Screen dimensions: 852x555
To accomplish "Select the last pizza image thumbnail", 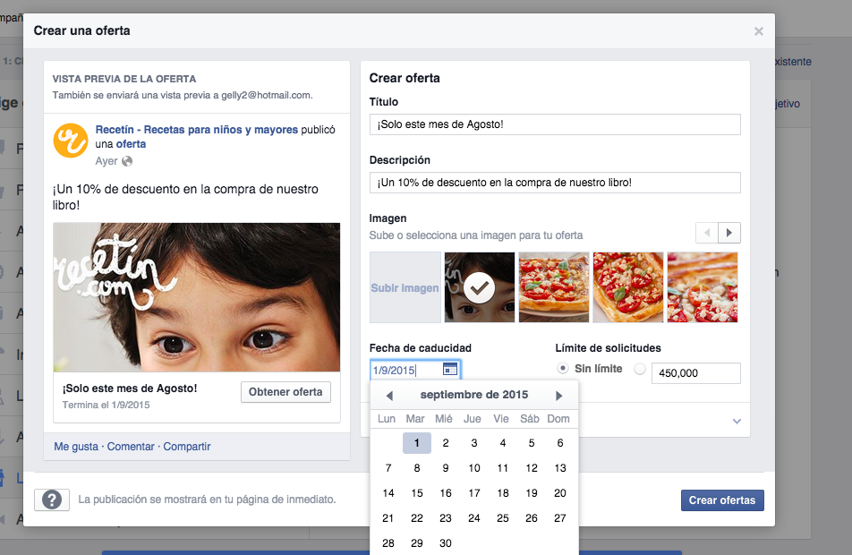I will (703, 287).
